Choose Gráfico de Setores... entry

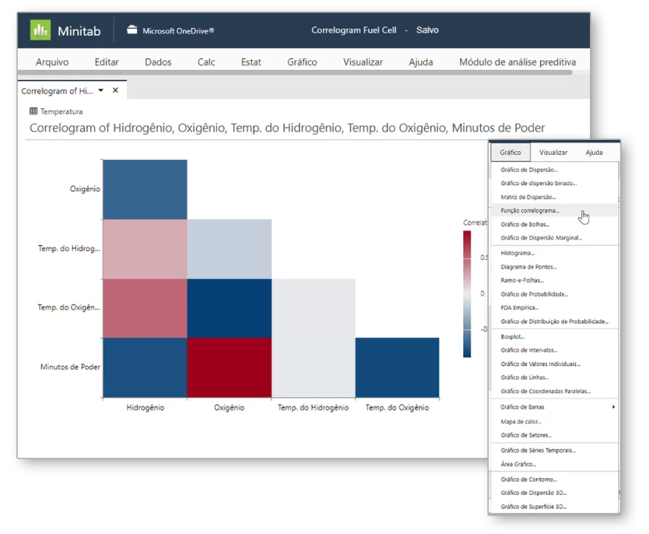pyautogui.click(x=554, y=435)
